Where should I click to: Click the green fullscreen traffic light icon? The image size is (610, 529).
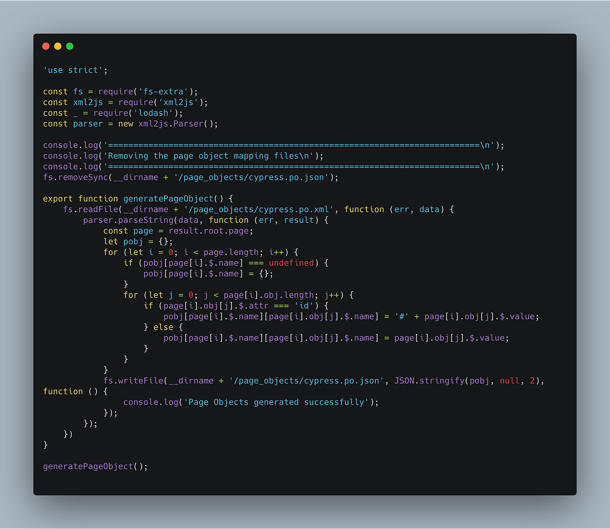(69, 46)
